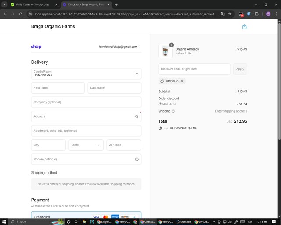
Task: Click the Braga Organic Farms store title
Action: coord(53,26)
